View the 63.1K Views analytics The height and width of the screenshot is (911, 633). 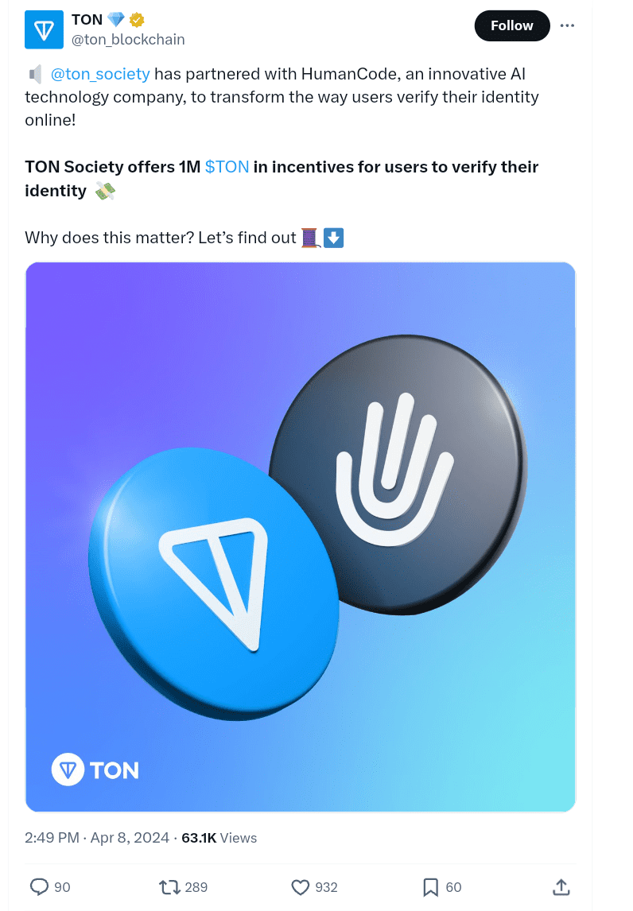tap(219, 838)
